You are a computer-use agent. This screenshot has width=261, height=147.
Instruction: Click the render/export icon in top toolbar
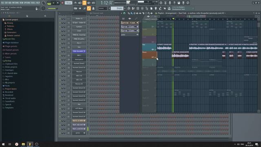point(183,3)
